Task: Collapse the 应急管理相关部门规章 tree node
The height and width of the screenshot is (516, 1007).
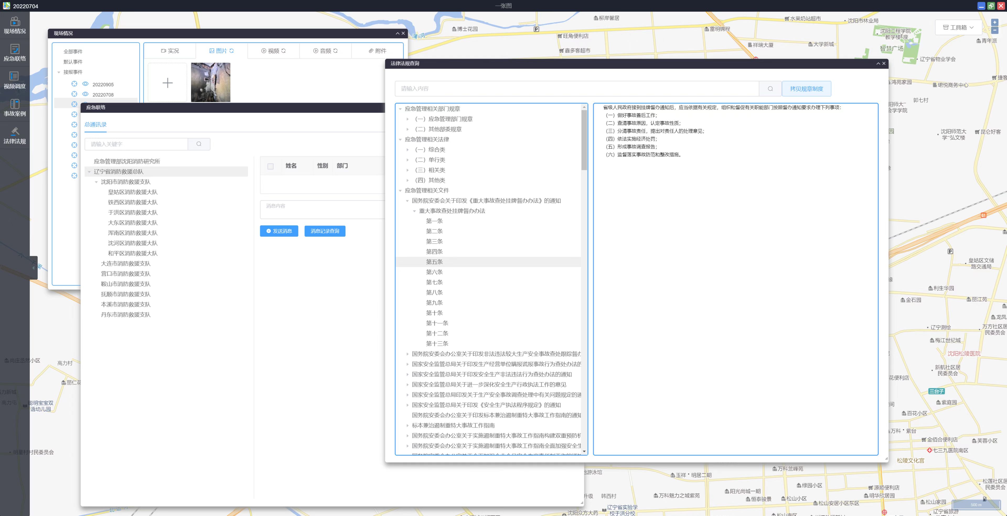Action: click(400, 109)
